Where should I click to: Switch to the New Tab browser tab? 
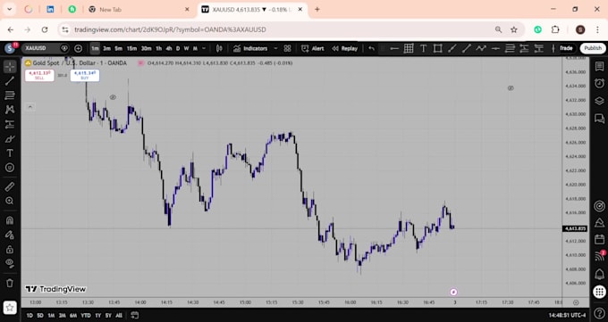click(x=139, y=9)
